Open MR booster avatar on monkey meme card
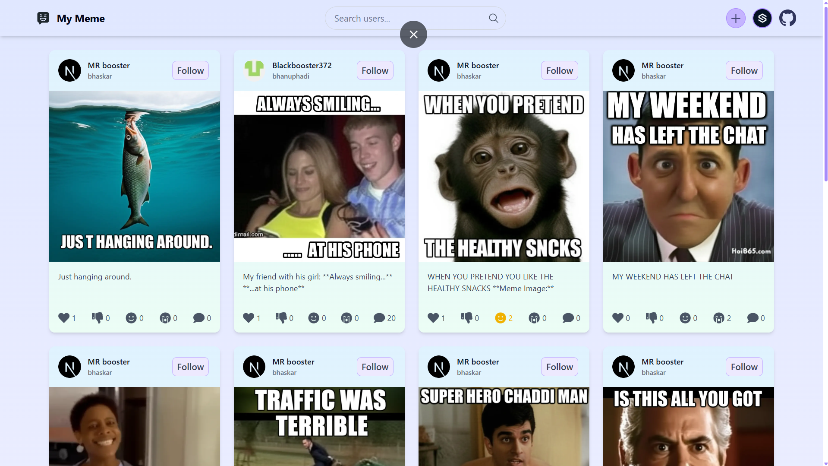 point(439,70)
